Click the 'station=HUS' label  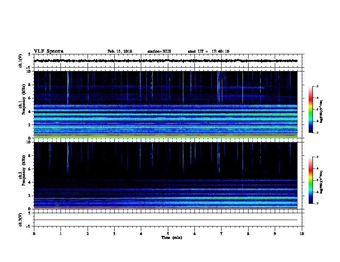[159, 51]
